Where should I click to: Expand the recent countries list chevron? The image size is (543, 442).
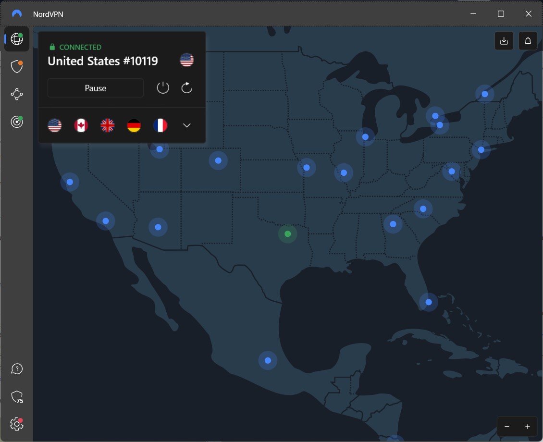[x=186, y=125]
